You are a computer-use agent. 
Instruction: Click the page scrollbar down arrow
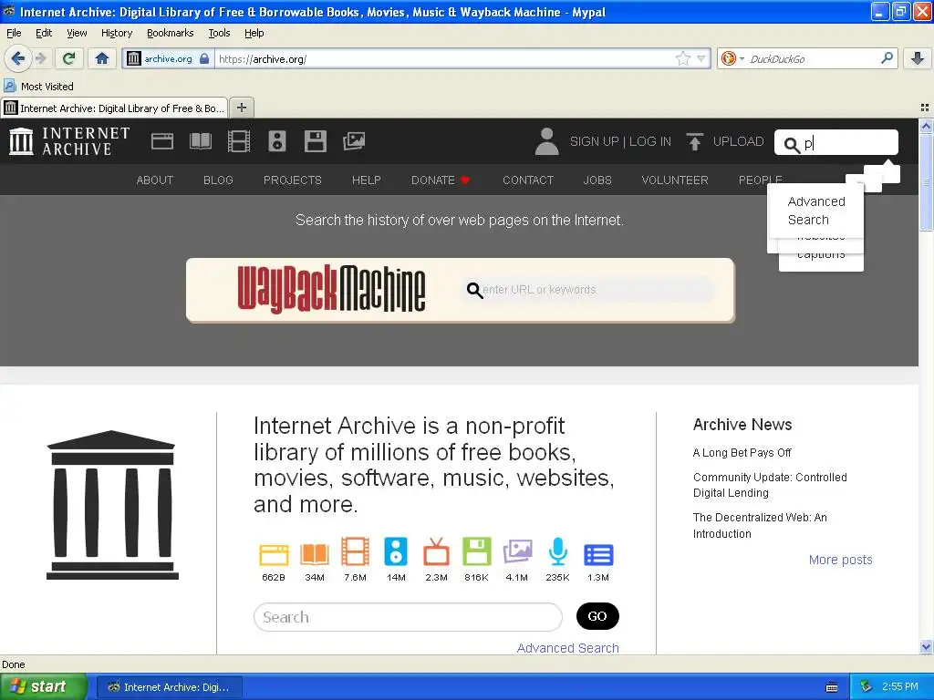point(926,646)
